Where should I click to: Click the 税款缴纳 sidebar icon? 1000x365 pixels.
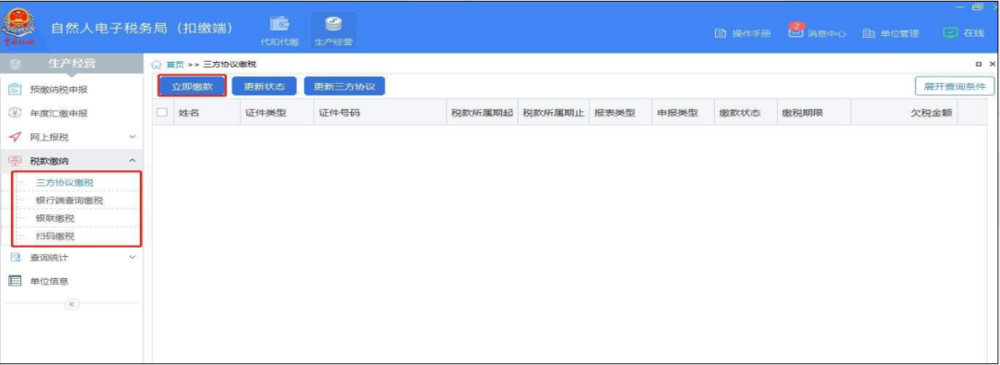click(16, 160)
